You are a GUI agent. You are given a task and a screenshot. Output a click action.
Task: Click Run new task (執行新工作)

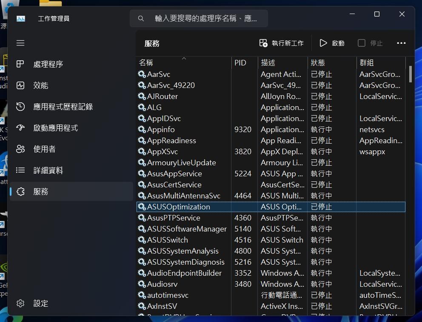[281, 43]
